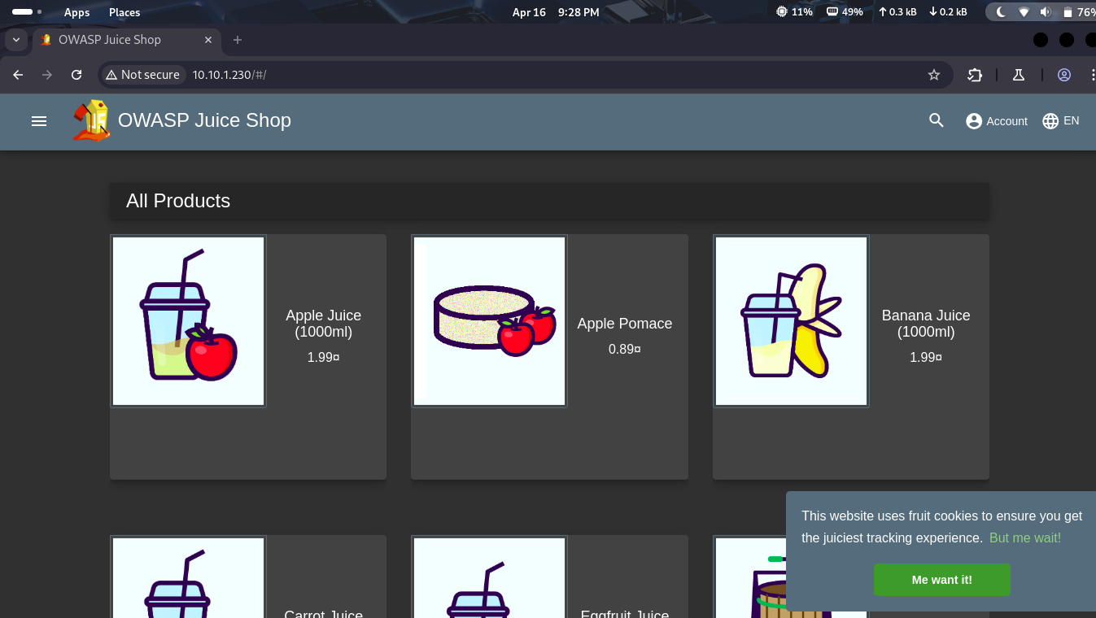Open the EN language selector

1061,121
